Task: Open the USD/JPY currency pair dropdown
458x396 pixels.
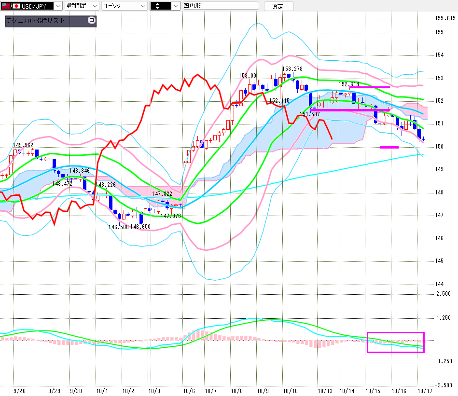Action: click(x=58, y=6)
